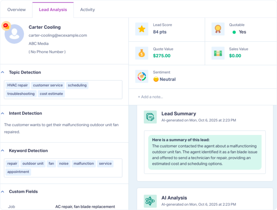Image resolution: width=277 pixels, height=210 pixels.
Task: Click the Add a note field
Action: tap(203, 97)
